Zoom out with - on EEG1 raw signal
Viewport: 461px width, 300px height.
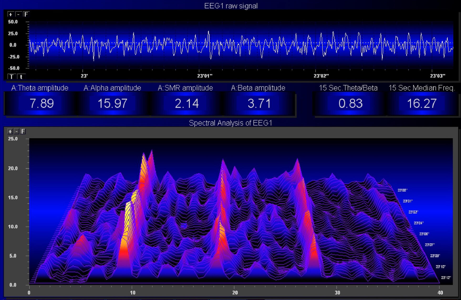tap(18, 14)
